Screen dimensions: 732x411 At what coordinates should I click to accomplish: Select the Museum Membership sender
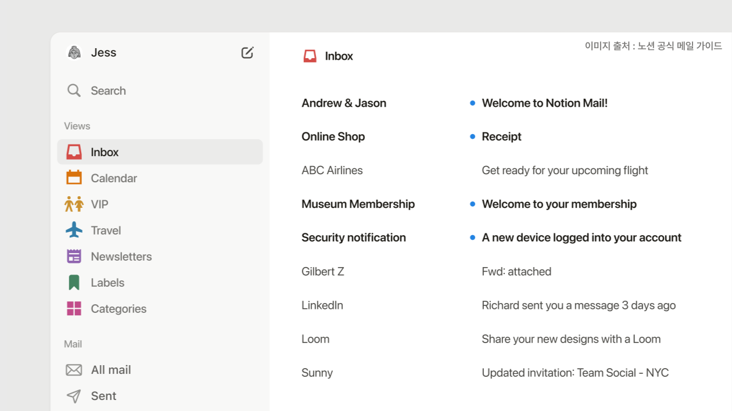(x=358, y=204)
